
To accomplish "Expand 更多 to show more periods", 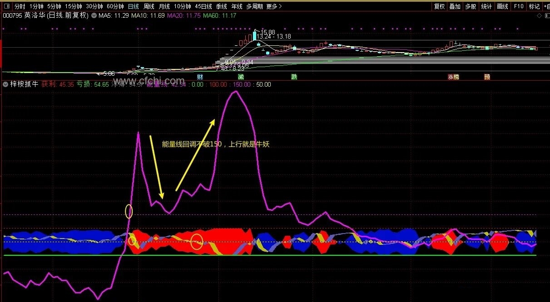I will [x=274, y=6].
